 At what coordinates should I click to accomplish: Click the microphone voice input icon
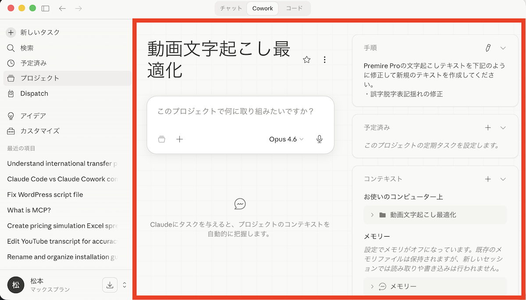point(320,139)
